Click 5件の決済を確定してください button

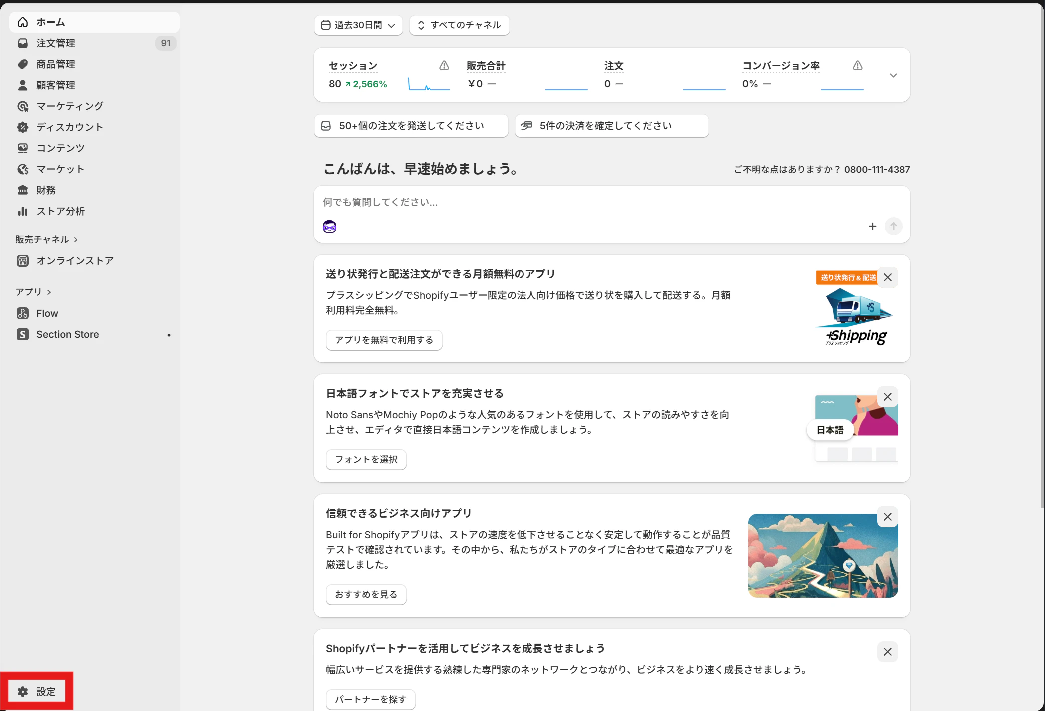611,126
